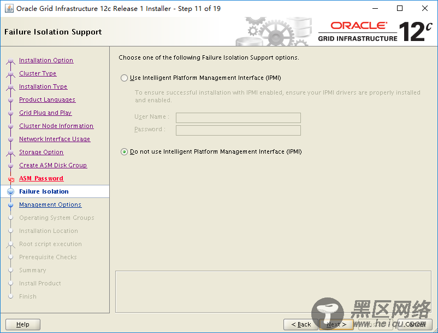This screenshot has width=438, height=333.
Task: Maximize the installer window
Action: (x=400, y=8)
